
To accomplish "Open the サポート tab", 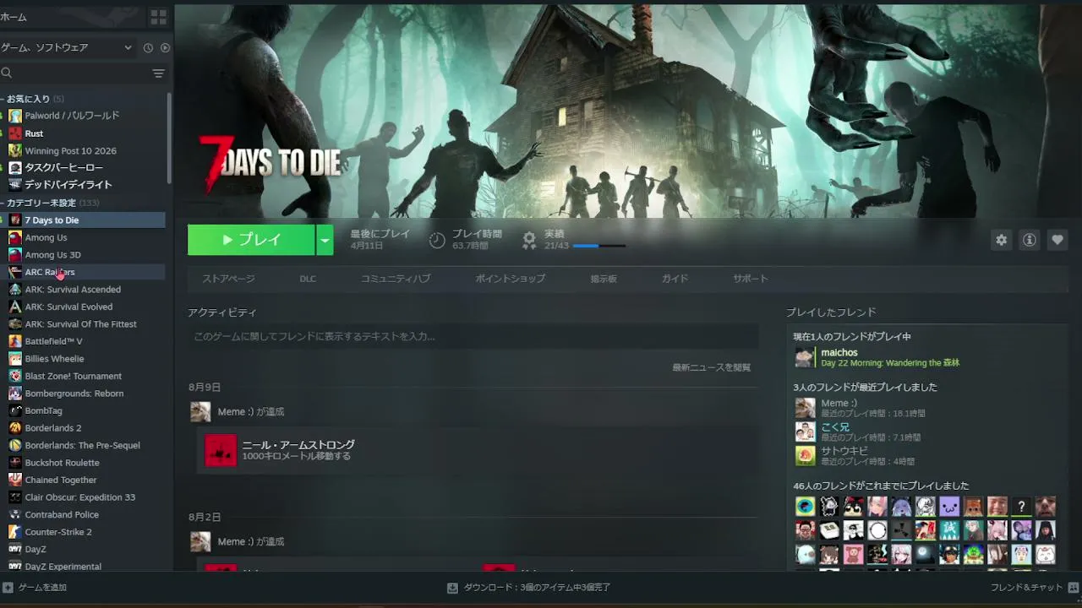I will [x=751, y=279].
